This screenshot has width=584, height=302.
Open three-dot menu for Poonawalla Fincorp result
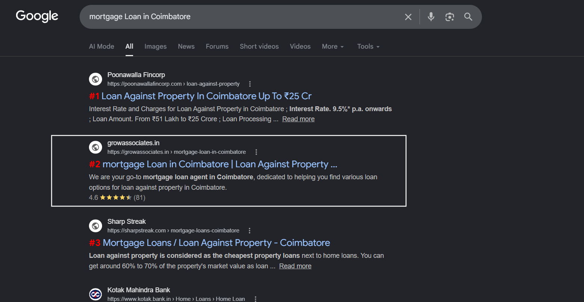[250, 84]
